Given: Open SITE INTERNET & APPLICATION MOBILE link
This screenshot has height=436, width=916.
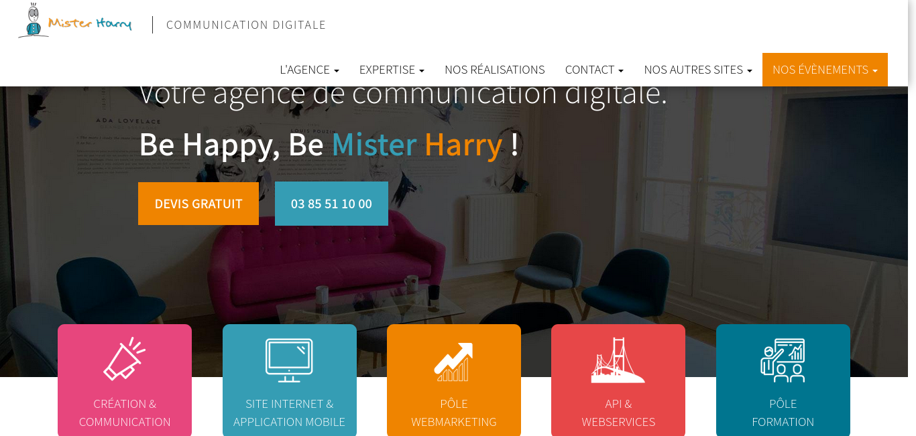Looking at the screenshot, I should pos(289,413).
